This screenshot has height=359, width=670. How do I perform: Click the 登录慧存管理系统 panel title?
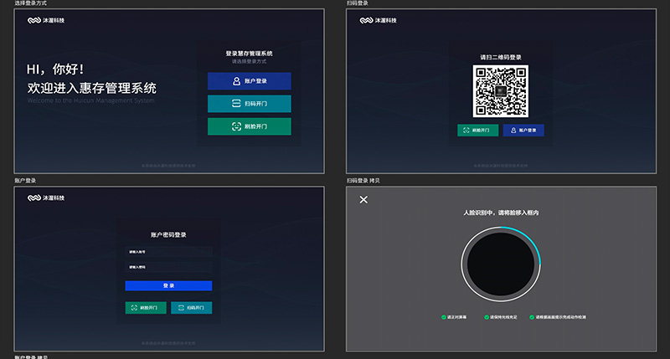pos(249,54)
